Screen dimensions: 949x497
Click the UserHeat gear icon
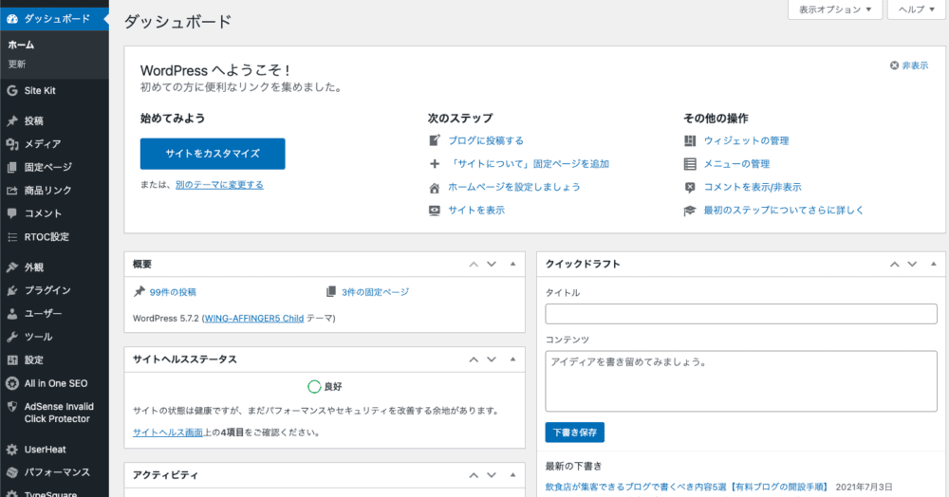tap(12, 450)
